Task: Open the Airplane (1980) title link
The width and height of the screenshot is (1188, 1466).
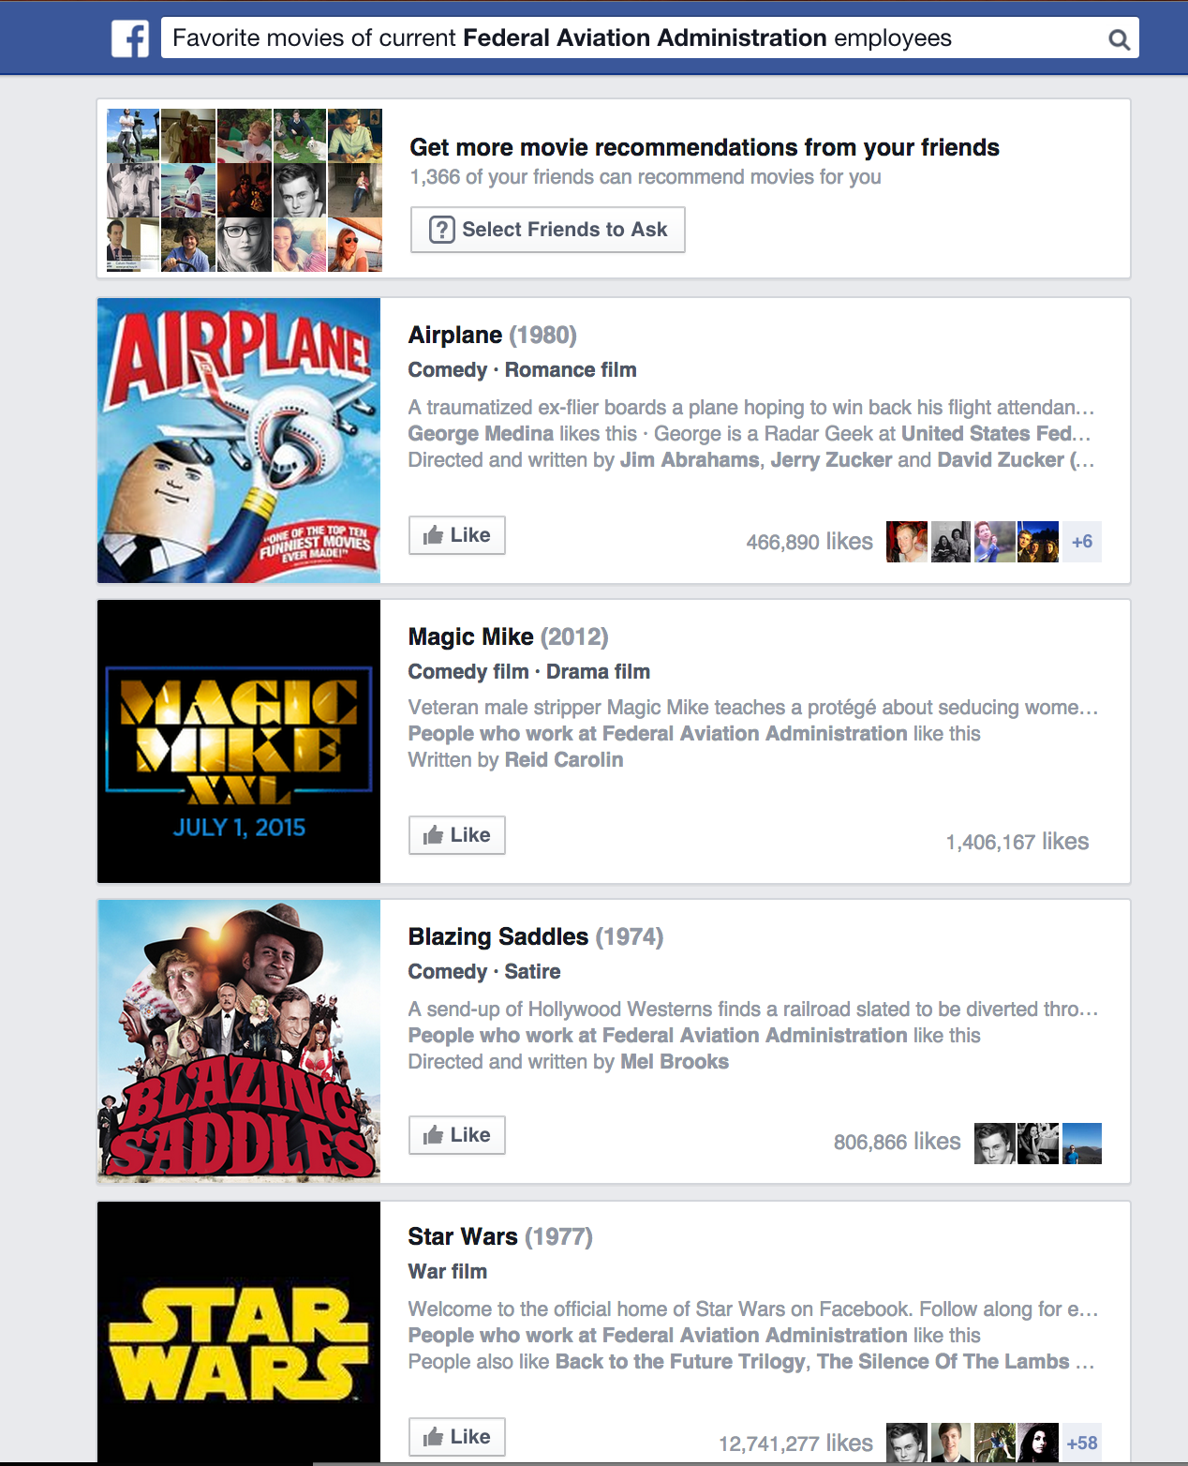Action: (x=493, y=335)
